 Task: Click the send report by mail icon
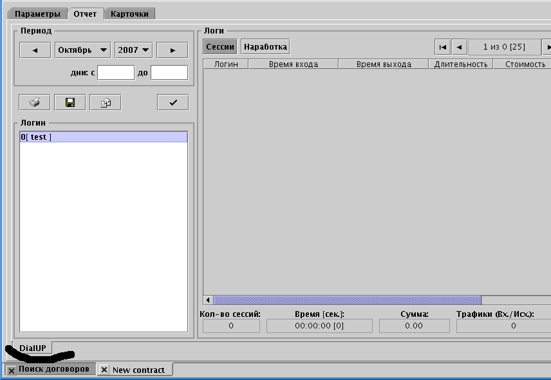pyautogui.click(x=106, y=102)
